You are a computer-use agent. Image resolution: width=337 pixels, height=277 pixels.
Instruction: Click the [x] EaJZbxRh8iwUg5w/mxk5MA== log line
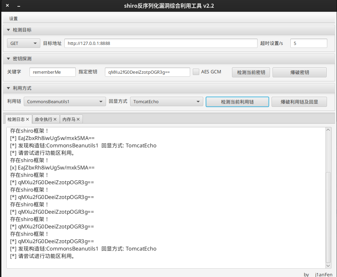click(x=52, y=167)
